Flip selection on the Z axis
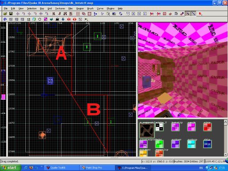Image resolution: width=228 pixels, height=171 pixels. (41, 14)
